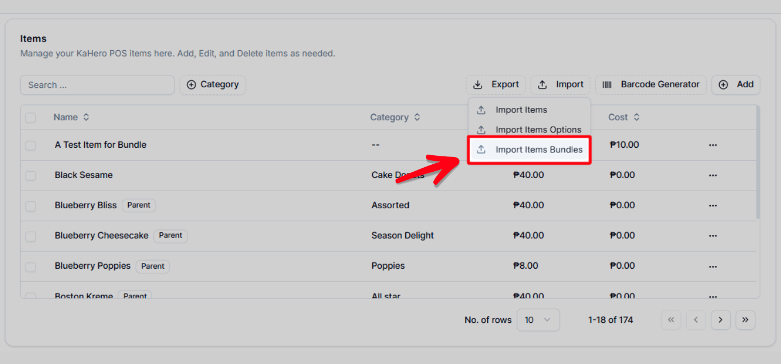The width and height of the screenshot is (781, 364).
Task: Open the Barcode Generator
Action: point(651,84)
